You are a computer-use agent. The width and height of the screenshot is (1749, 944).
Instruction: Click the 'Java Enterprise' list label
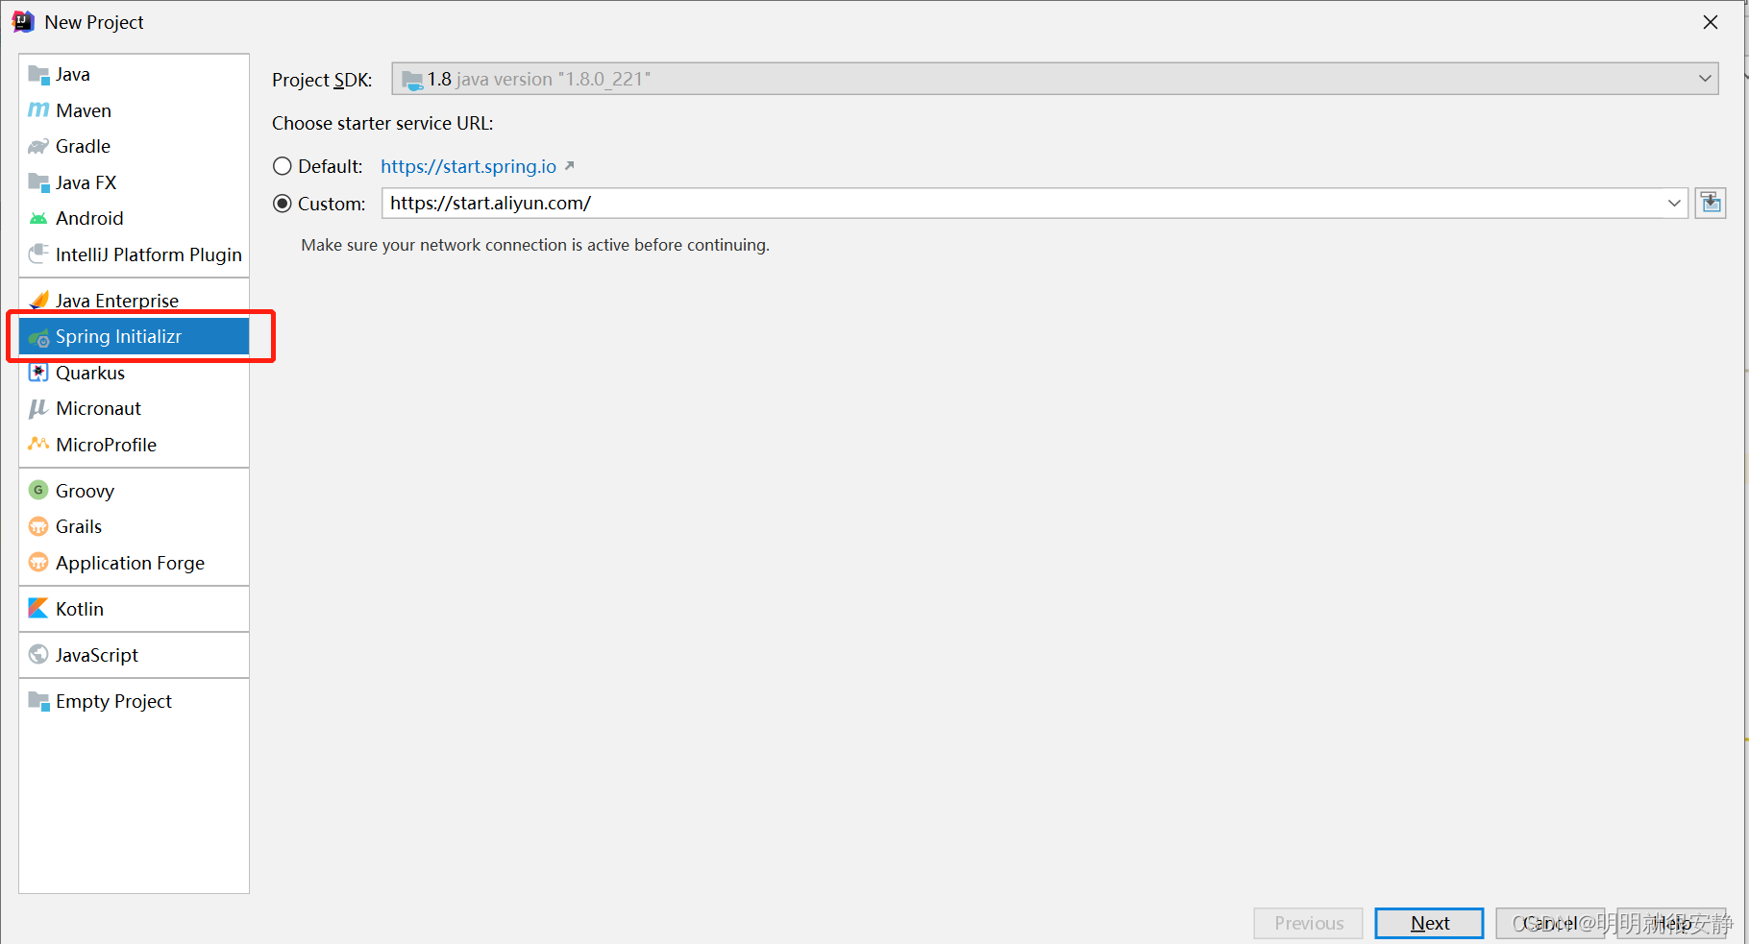(117, 301)
